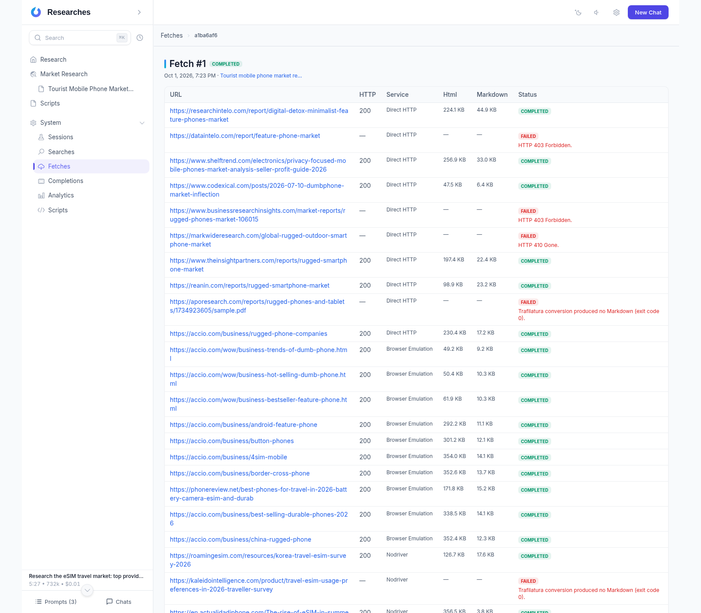701x613 pixels.
Task: Collapse sidebar with chevron beside Researches
Action: click(139, 12)
